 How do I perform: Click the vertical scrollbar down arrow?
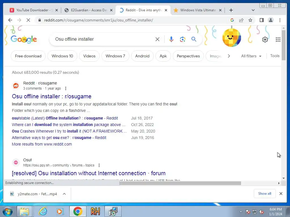tap(283, 178)
